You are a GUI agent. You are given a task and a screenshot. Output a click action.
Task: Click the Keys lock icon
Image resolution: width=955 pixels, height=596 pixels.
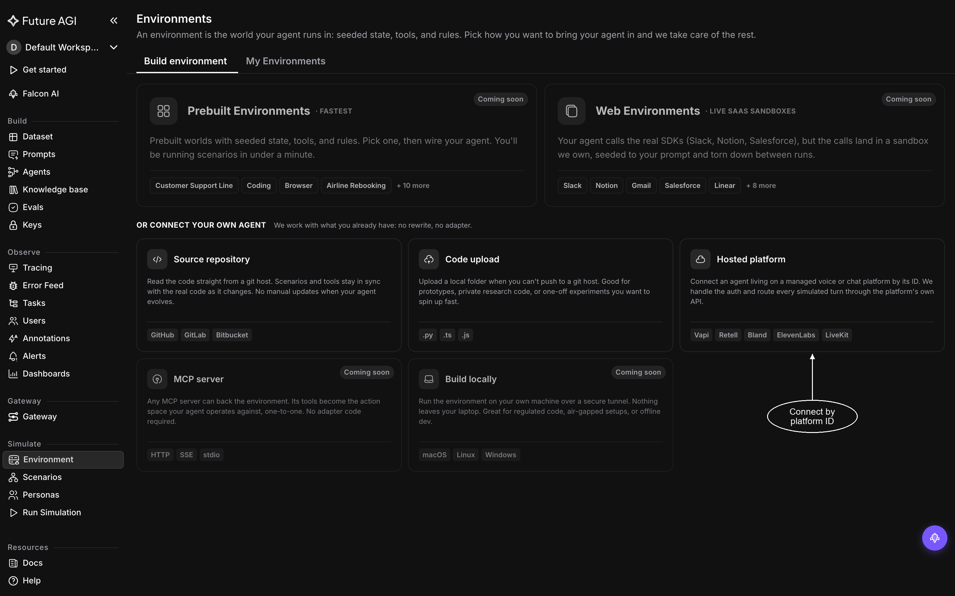click(x=13, y=225)
